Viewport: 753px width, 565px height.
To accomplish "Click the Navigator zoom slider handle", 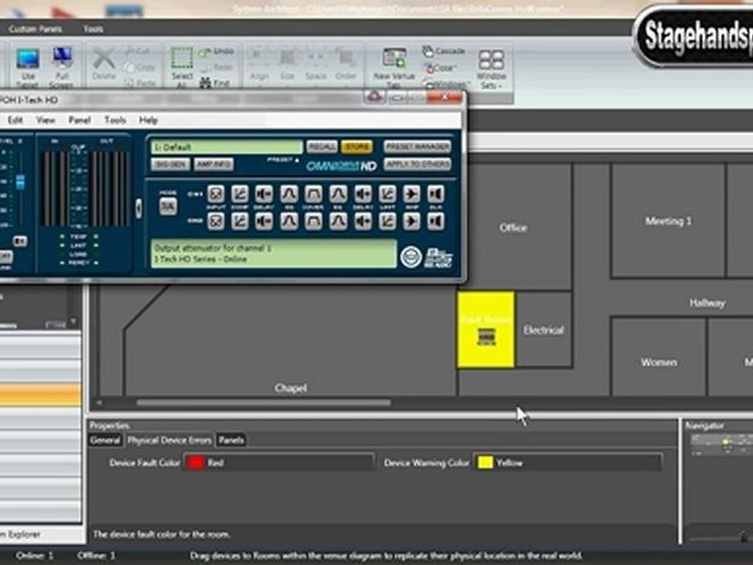I will (x=744, y=536).
